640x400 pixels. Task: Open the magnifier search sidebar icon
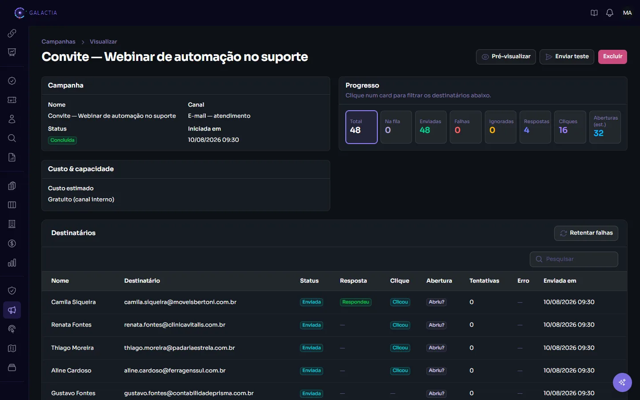point(12,138)
